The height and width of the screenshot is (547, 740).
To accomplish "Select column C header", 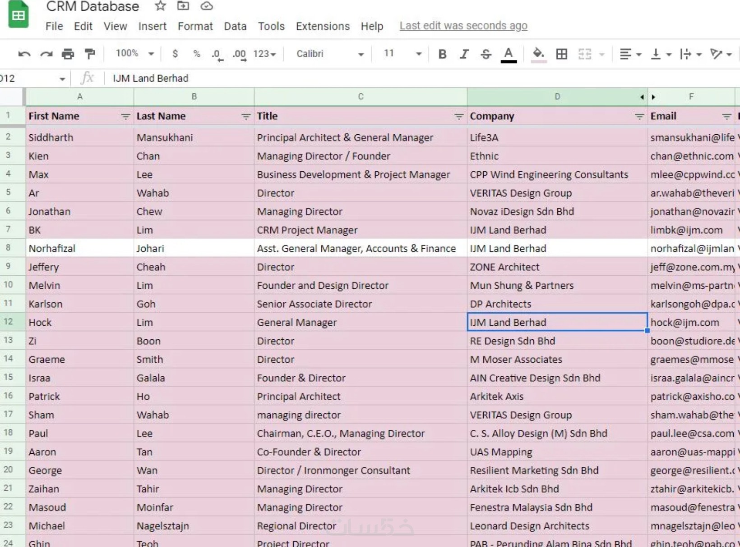I will pos(361,97).
